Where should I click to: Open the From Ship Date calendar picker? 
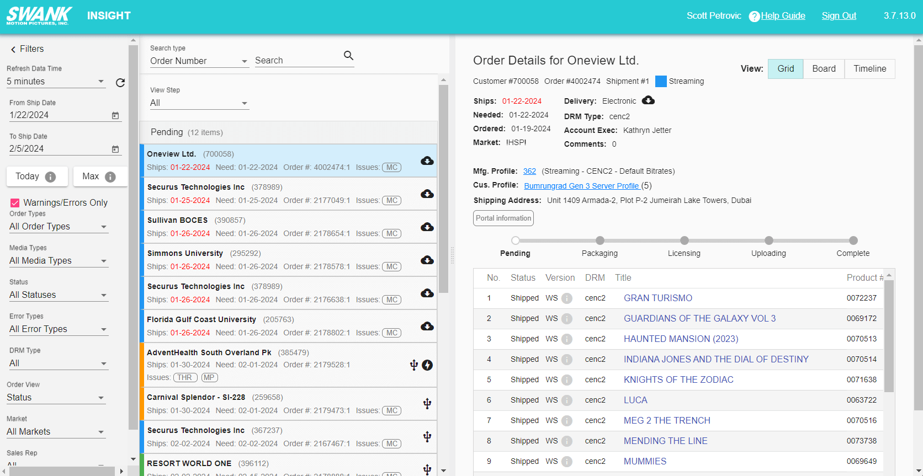click(115, 115)
